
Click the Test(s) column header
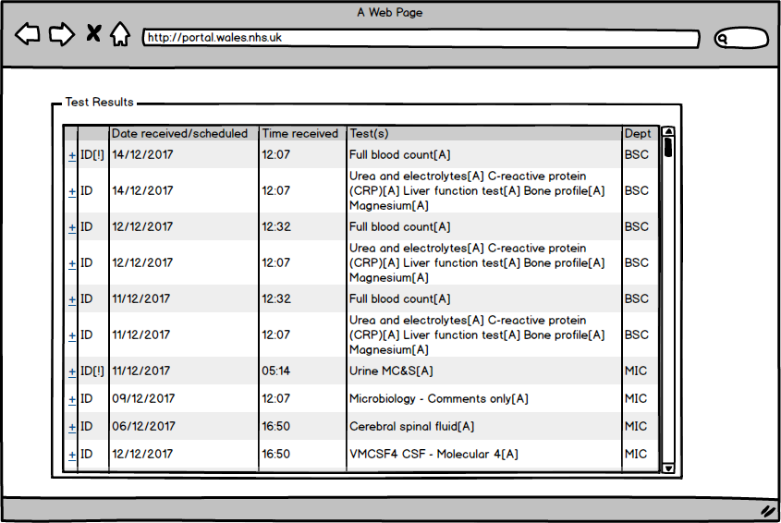click(x=369, y=134)
